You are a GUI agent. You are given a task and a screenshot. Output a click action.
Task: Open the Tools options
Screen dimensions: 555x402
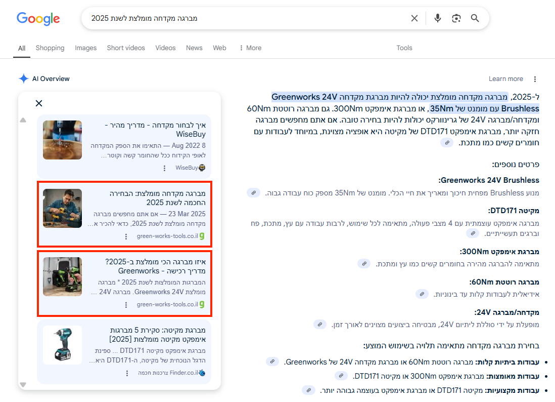404,48
